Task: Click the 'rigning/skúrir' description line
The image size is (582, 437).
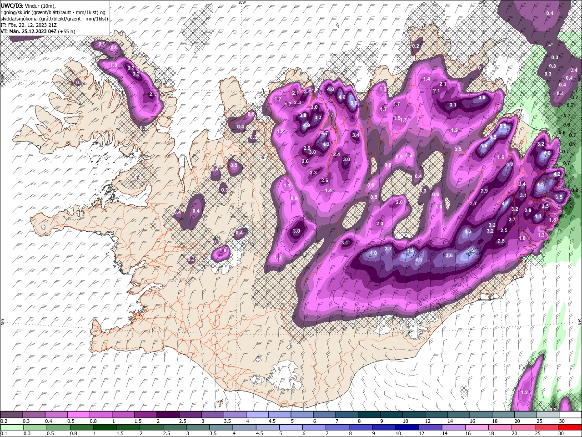Action: tap(54, 12)
